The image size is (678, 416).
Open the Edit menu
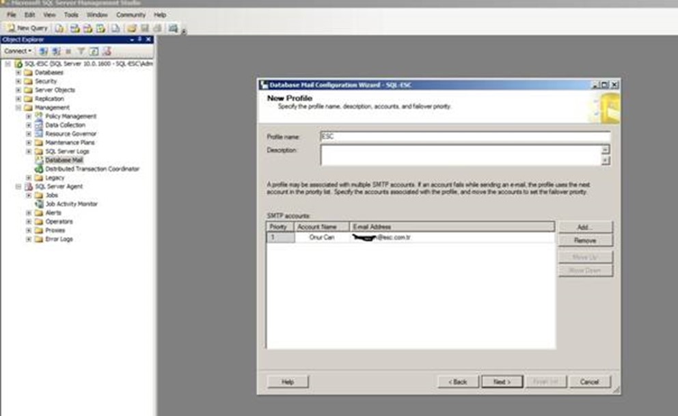pos(29,15)
